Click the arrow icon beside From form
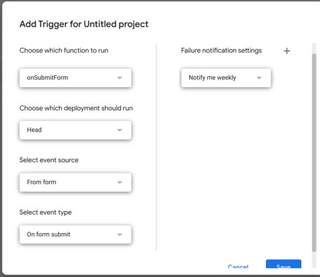The height and width of the screenshot is (277, 320). [x=119, y=182]
